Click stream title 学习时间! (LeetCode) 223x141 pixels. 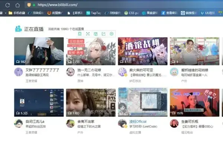point(143,126)
